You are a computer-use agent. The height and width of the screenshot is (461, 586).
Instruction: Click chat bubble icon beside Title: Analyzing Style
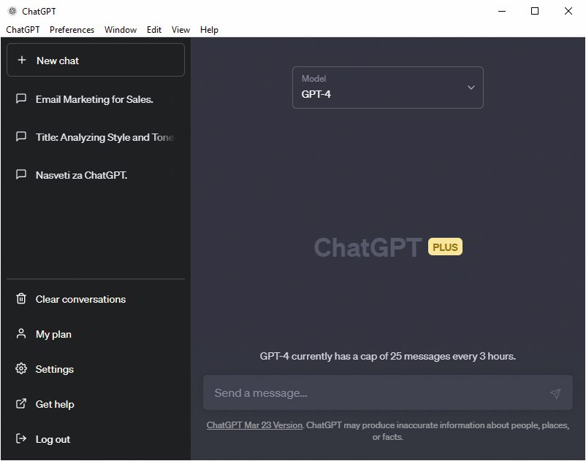(x=21, y=136)
